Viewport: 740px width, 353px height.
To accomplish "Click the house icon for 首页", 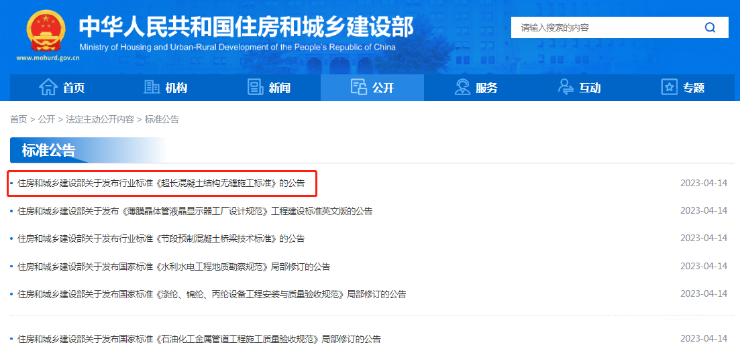I will pyautogui.click(x=48, y=88).
